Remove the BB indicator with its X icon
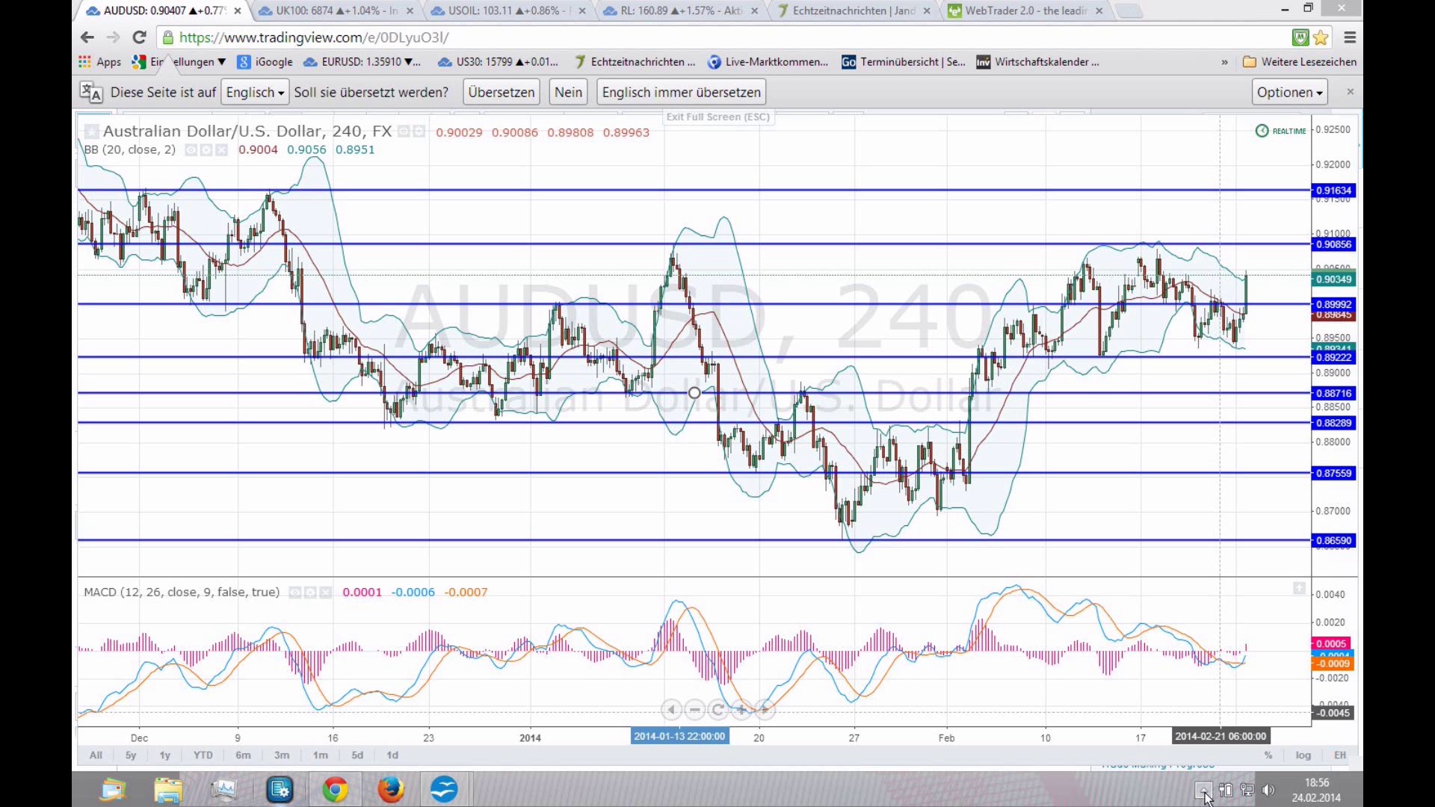The width and height of the screenshot is (1435, 807). [221, 150]
